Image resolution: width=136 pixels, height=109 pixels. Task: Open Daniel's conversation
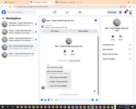point(19,40)
